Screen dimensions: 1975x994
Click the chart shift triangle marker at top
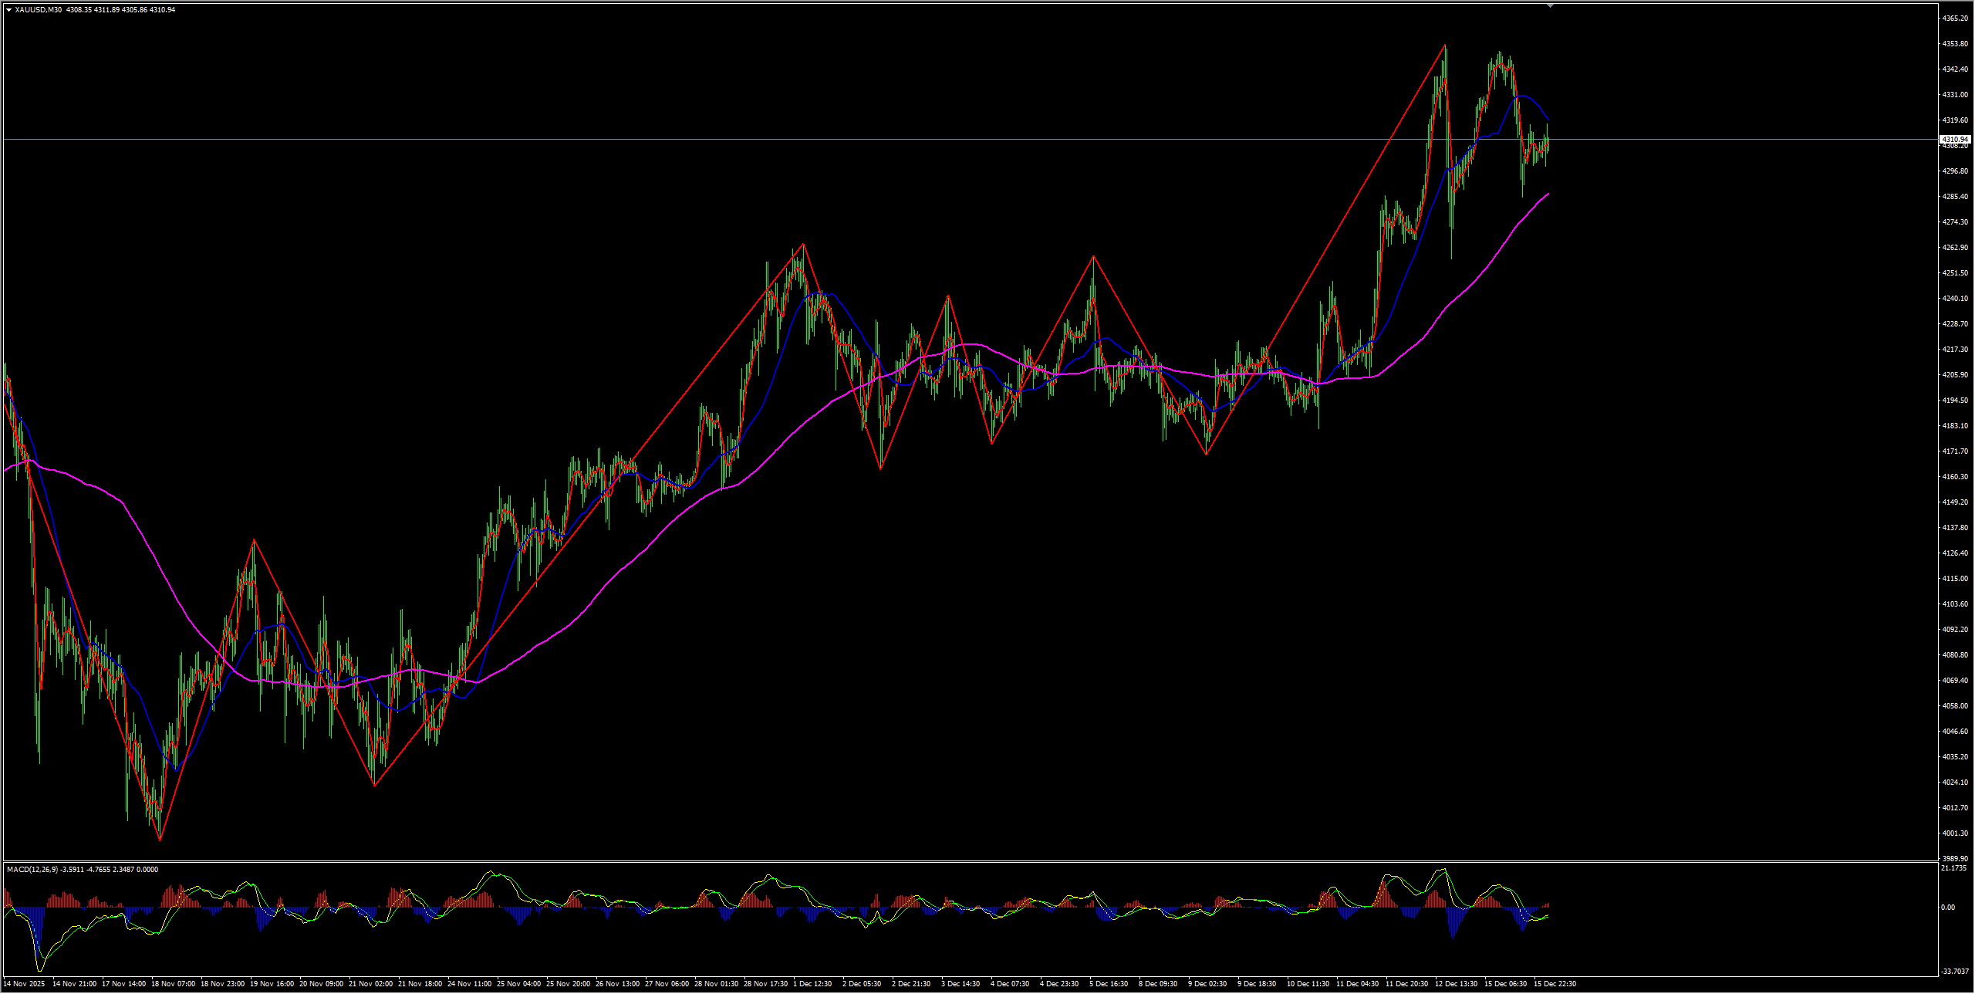click(1550, 5)
